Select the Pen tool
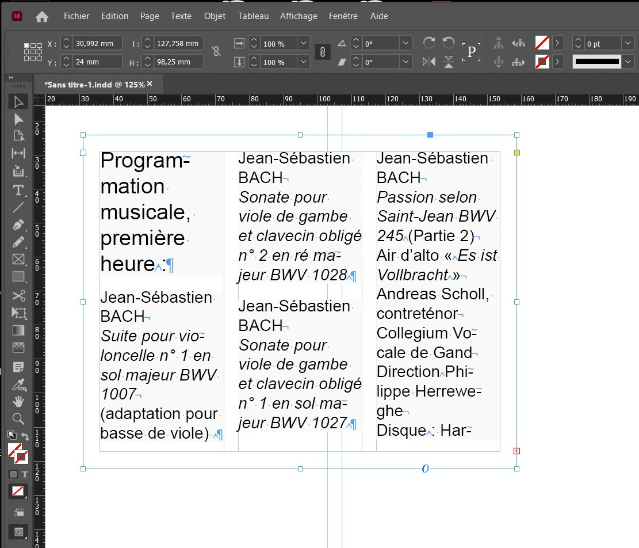This screenshot has width=639, height=548. [x=18, y=224]
